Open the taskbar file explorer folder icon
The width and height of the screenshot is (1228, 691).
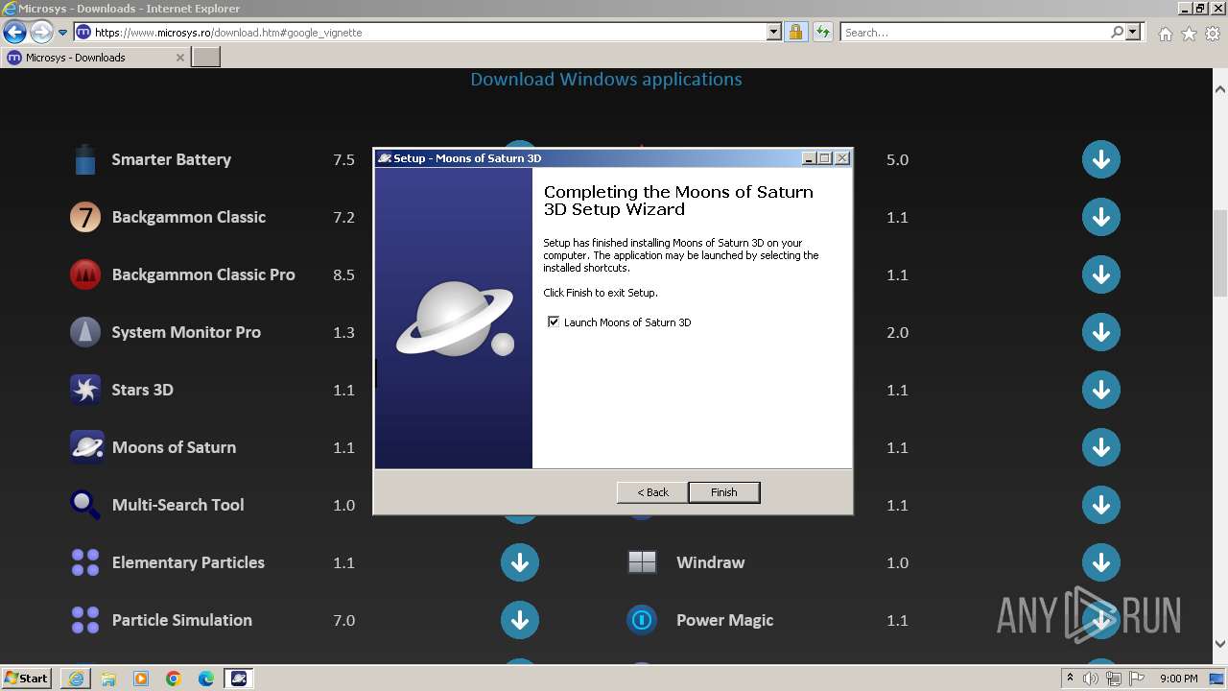108,679
